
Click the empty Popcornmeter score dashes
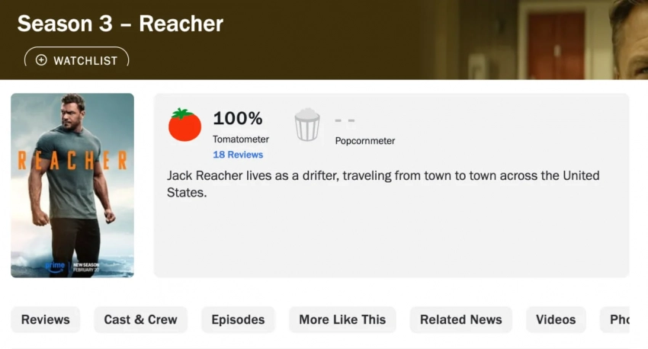pos(345,120)
